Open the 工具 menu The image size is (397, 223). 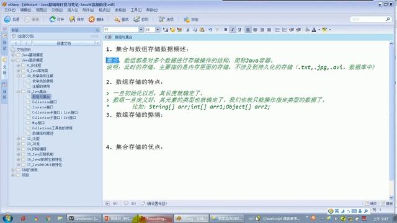[136, 10]
